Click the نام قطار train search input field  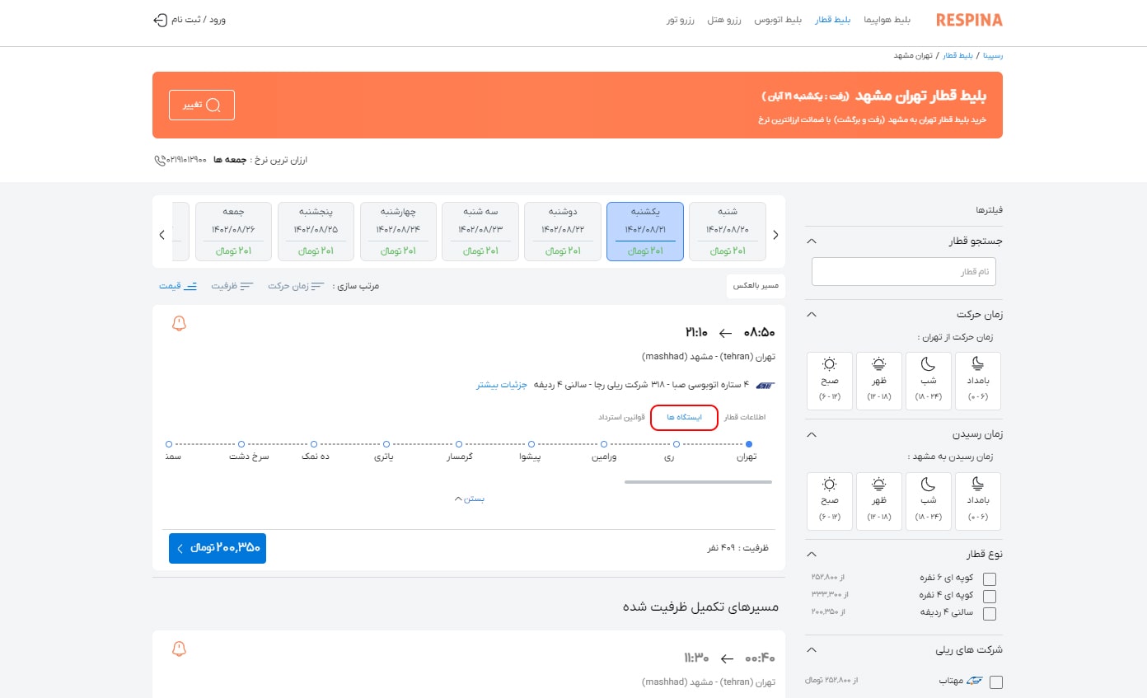coord(903,270)
